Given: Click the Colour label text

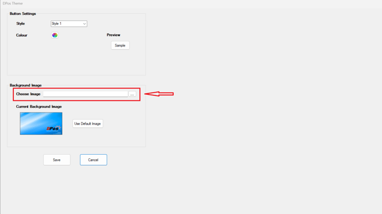Looking at the screenshot, I should pyautogui.click(x=22, y=35).
